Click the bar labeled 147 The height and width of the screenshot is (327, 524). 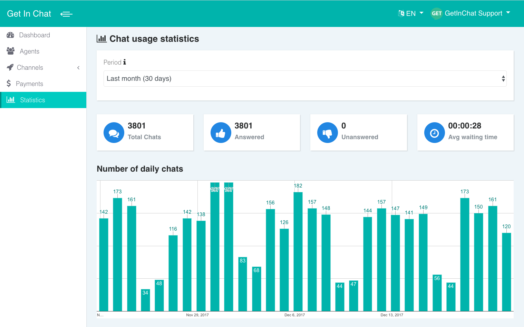pos(395,263)
